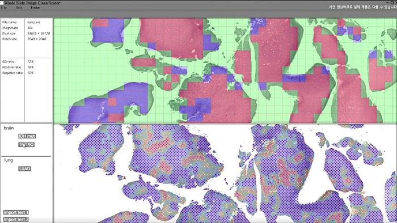Viewport: 397px width, 223px height.
Task: Open the Edit menu
Action: pyautogui.click(x=19, y=7)
